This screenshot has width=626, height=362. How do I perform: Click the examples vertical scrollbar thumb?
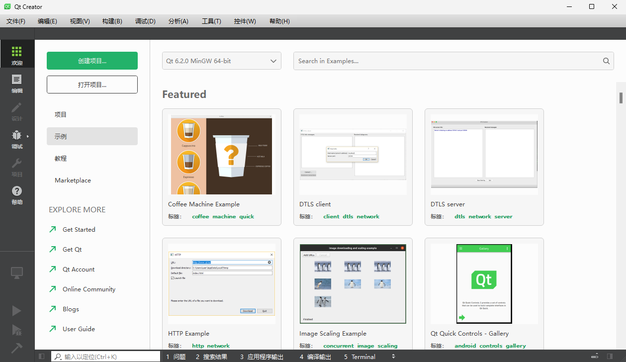click(621, 98)
